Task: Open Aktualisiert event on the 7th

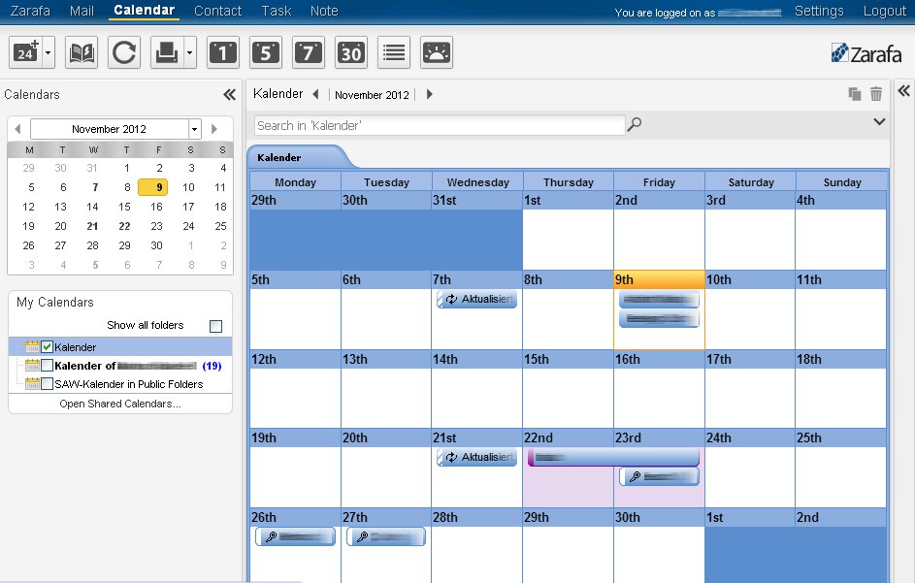Action: (476, 300)
